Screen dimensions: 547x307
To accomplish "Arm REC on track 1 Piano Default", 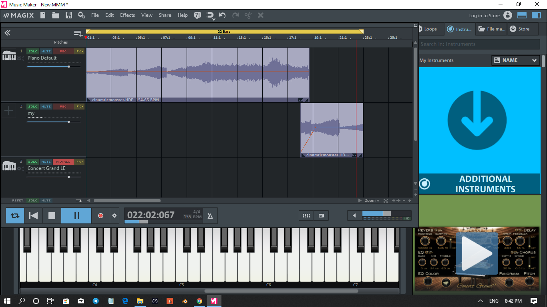I will click(63, 51).
